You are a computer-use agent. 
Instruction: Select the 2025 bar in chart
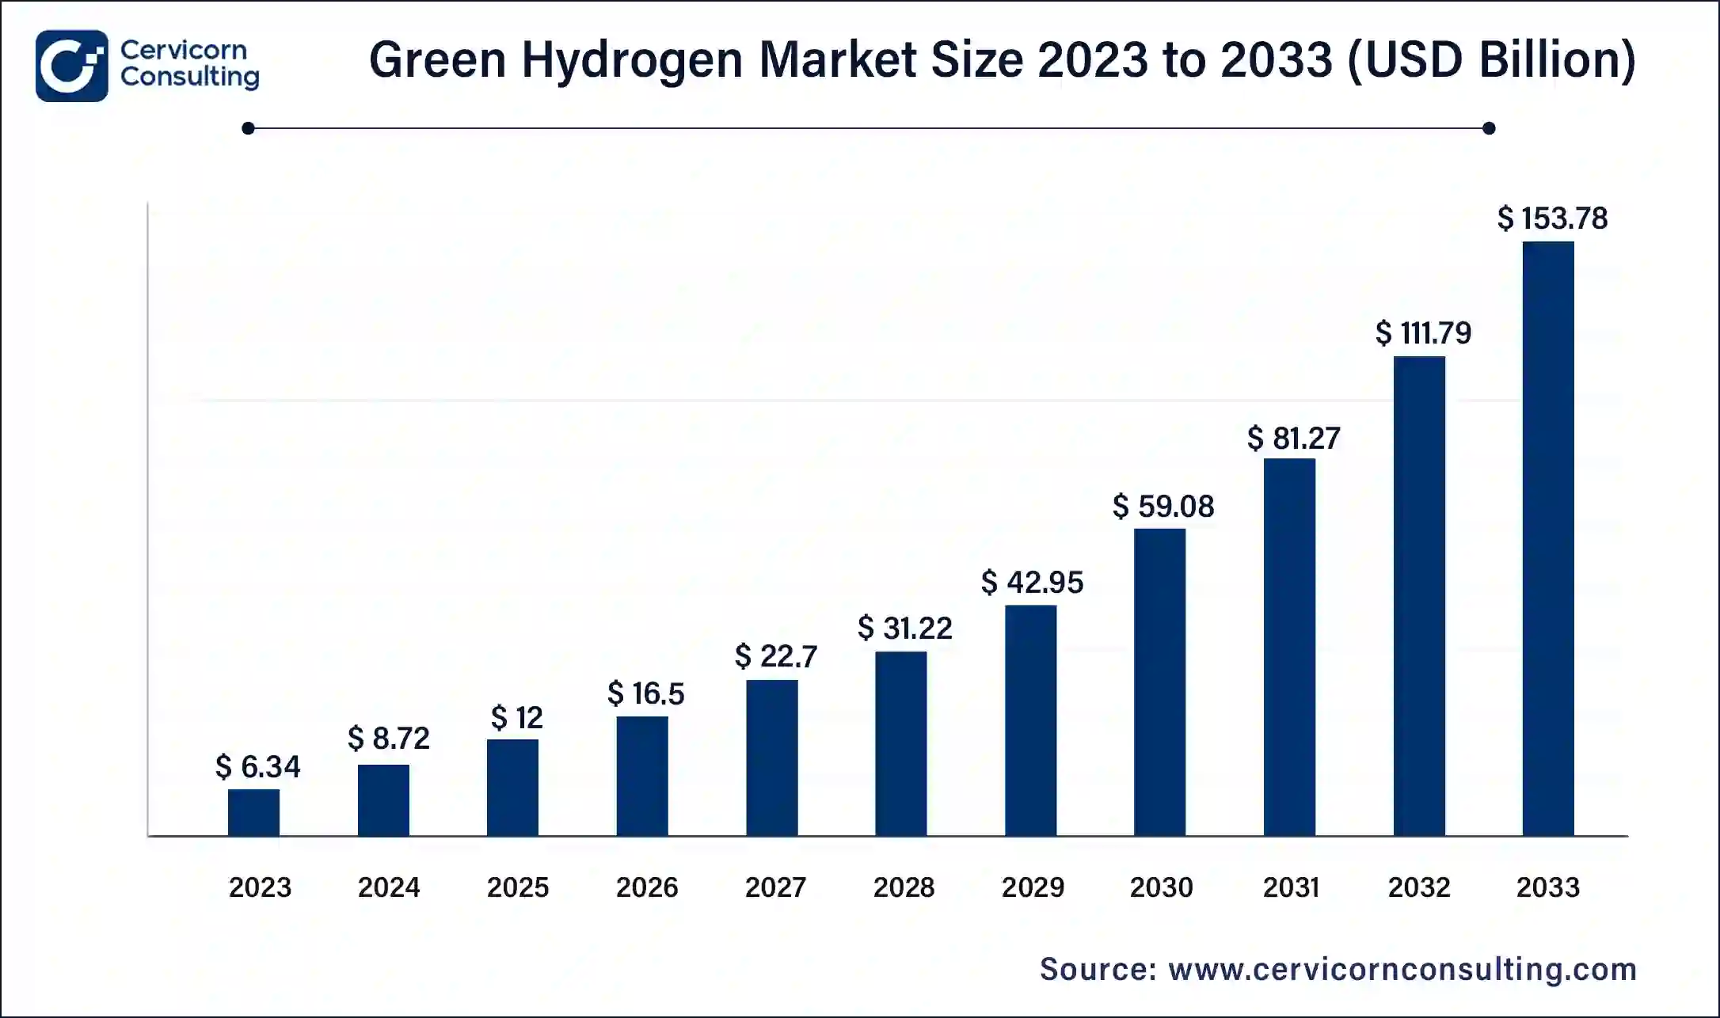(x=512, y=787)
